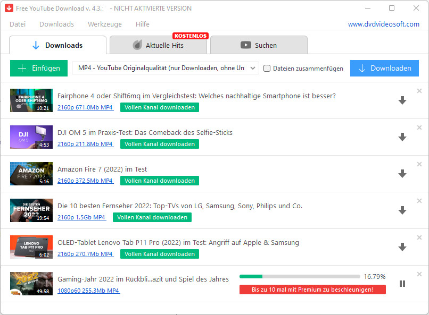Click the Amazon Fire 7 video thumbnail
Image resolution: width=429 pixels, height=315 pixels.
pyautogui.click(x=31, y=174)
